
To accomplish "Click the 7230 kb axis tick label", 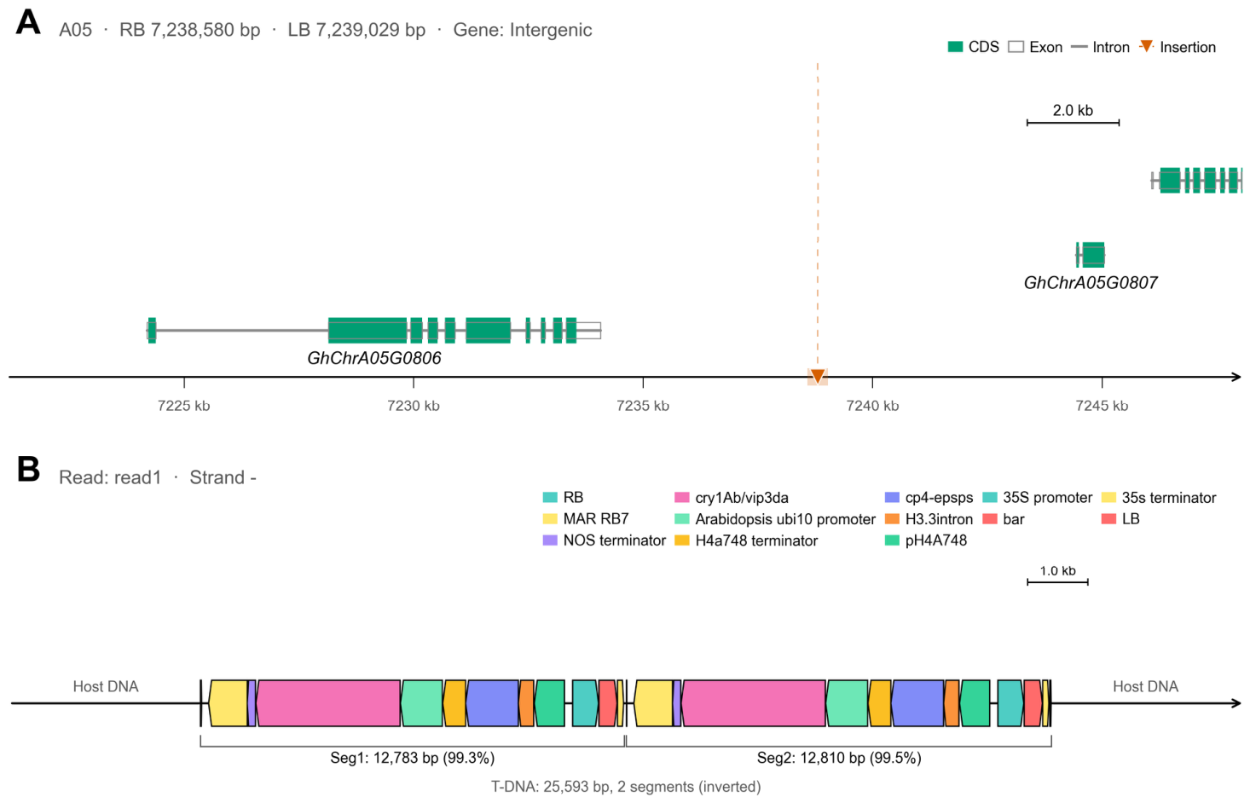I will click(414, 406).
